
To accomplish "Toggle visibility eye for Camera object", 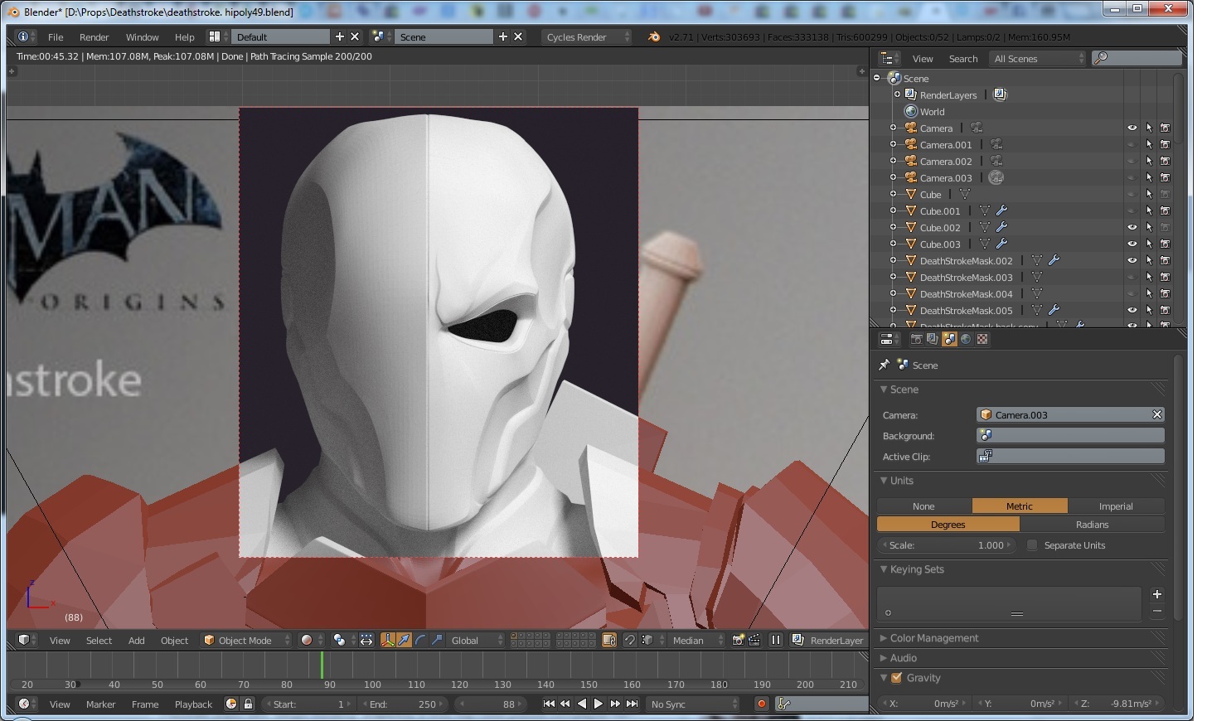I will (x=1132, y=128).
